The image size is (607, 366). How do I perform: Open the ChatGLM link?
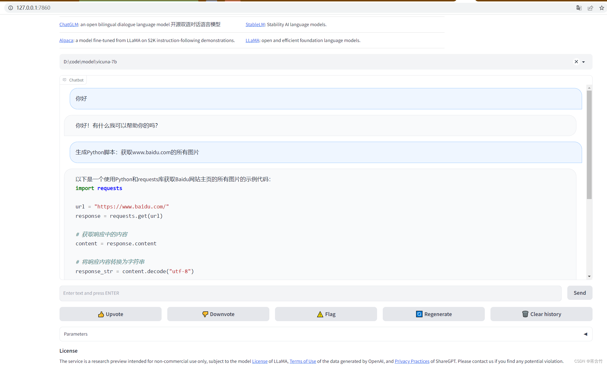point(69,24)
